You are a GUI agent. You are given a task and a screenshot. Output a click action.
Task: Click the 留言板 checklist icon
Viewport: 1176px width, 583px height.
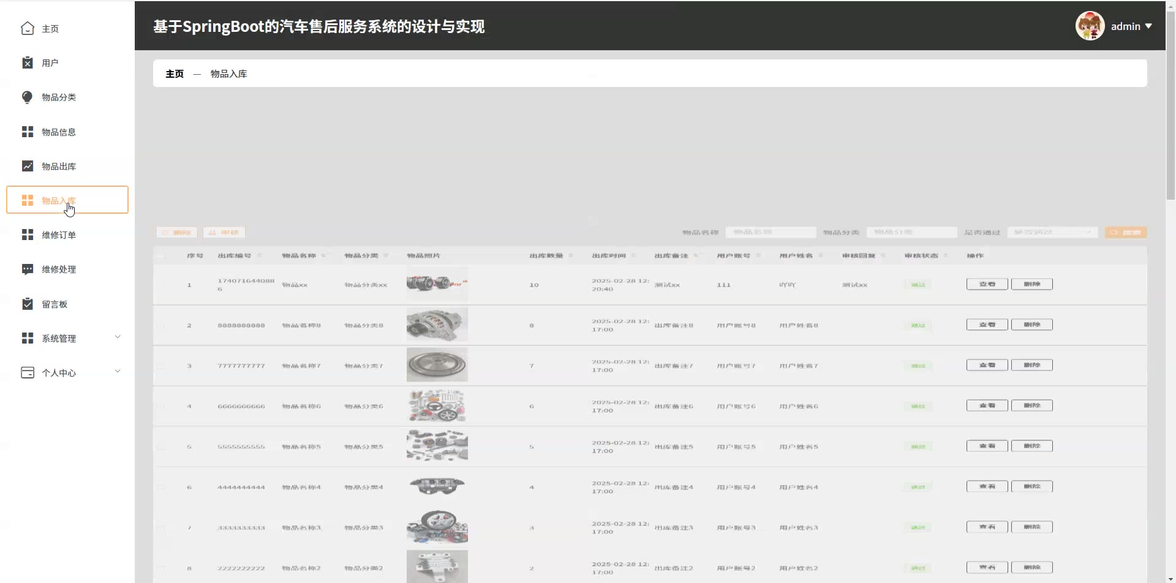28,304
